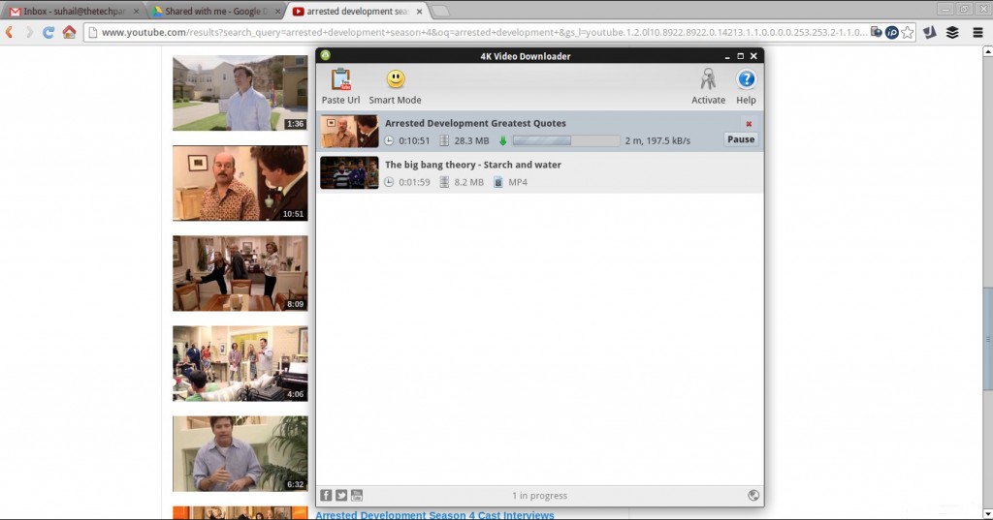Click the address bar icon left of iP icon
Viewport: 993px width, 520px height.
[x=877, y=32]
